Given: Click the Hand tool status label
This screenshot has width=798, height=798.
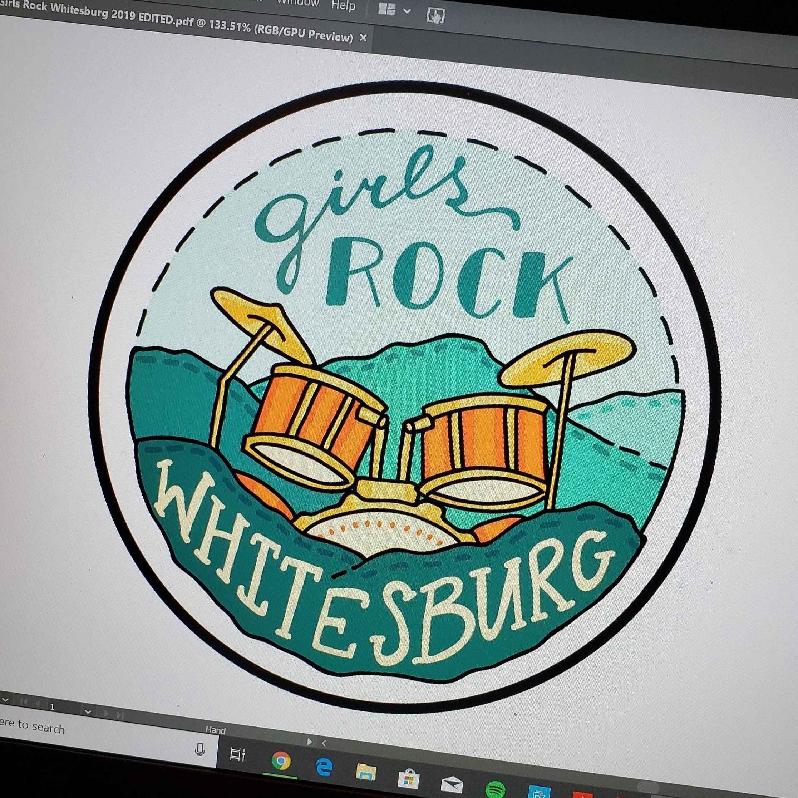Looking at the screenshot, I should point(216,730).
